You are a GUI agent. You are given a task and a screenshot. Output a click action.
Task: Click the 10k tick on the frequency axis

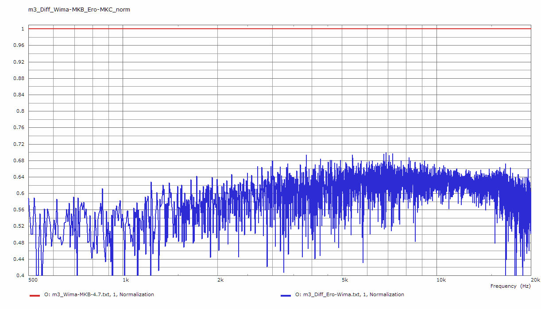tap(440, 280)
